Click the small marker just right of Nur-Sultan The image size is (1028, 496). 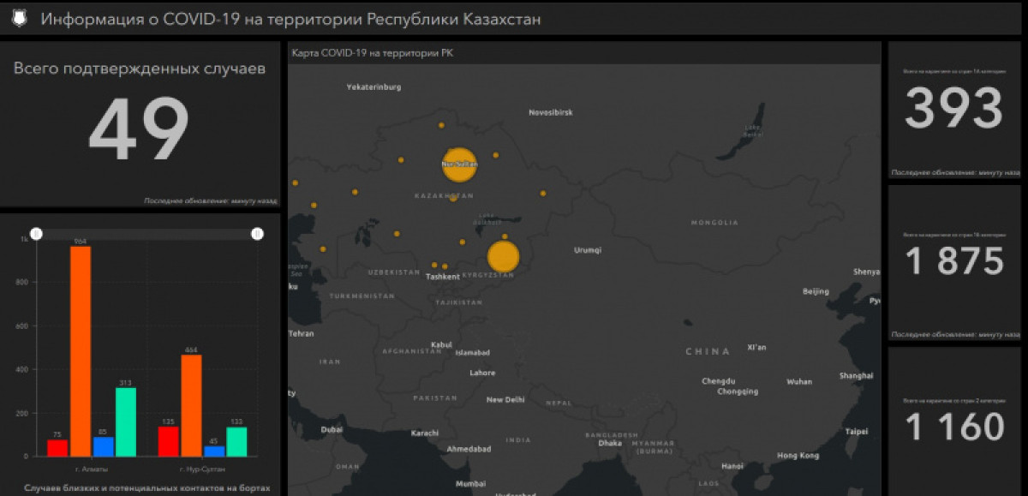(495, 156)
